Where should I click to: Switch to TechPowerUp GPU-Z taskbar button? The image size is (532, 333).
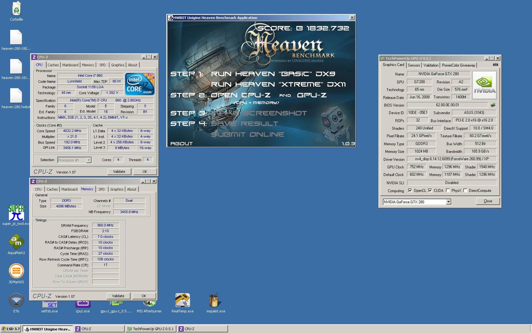pyautogui.click(x=151, y=329)
